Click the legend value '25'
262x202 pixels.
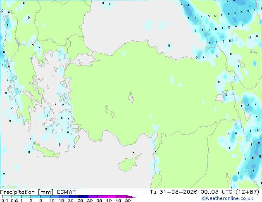pos(80,200)
